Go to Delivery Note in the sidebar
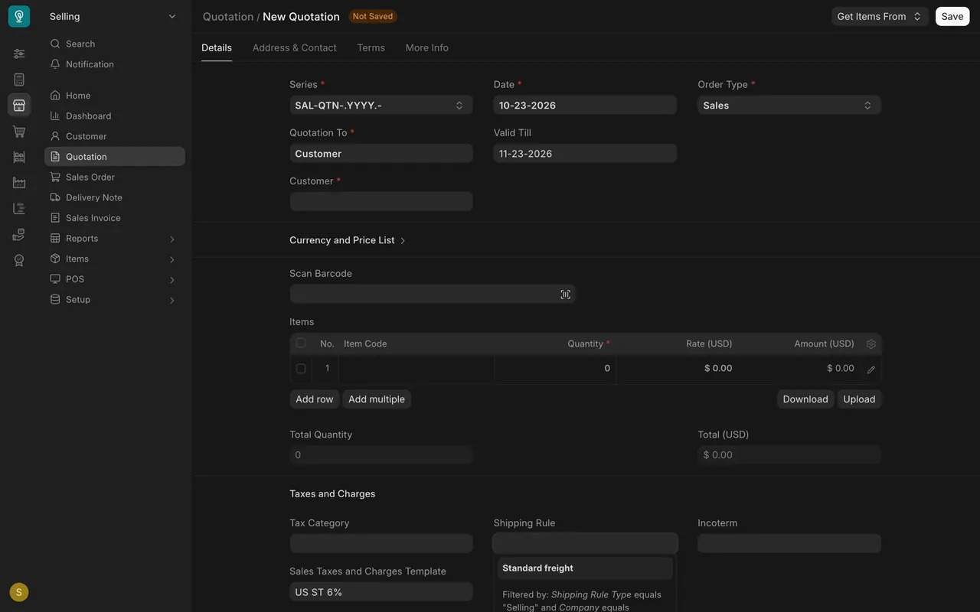 115,197
